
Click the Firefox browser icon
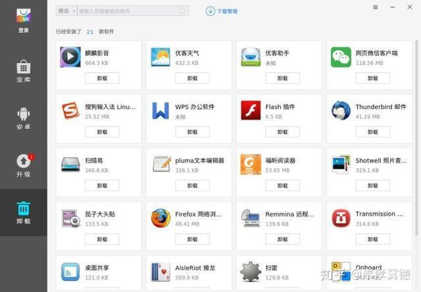tap(161, 218)
